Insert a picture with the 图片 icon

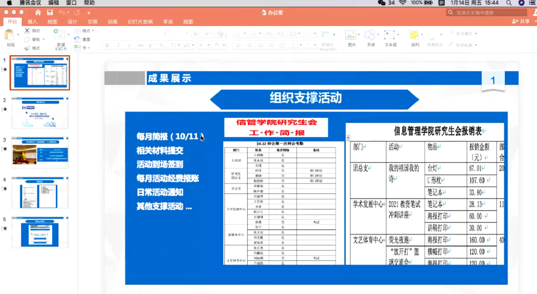[x=351, y=35]
